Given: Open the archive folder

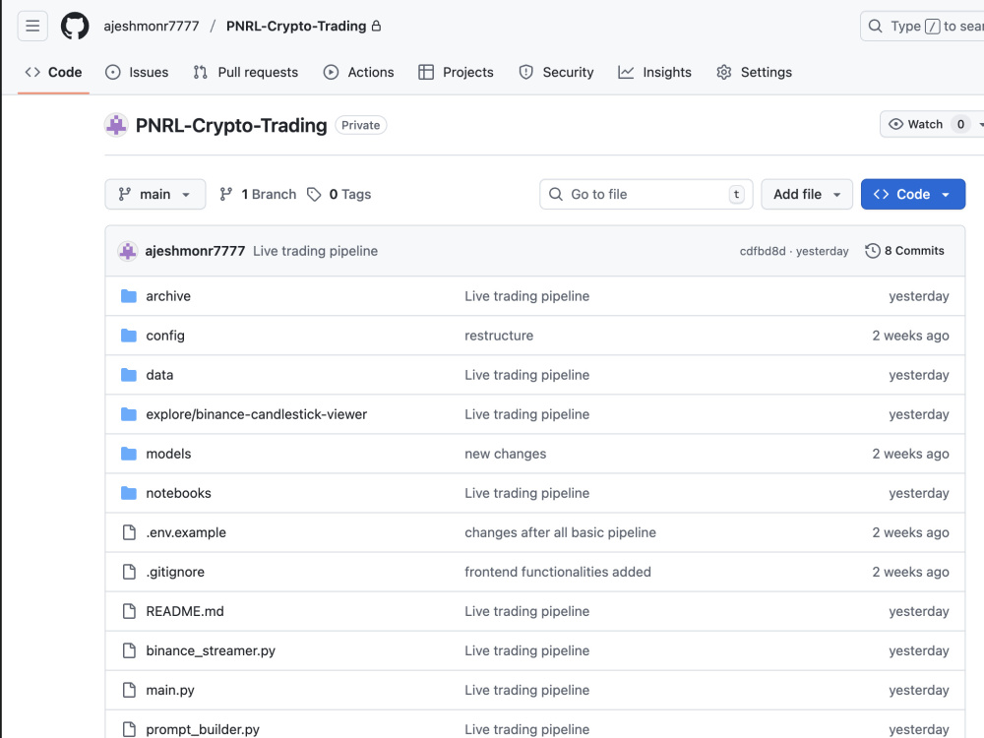Looking at the screenshot, I should click(x=168, y=296).
